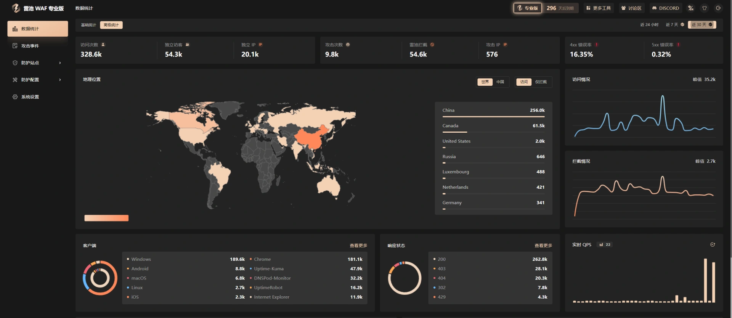This screenshot has height=318, width=732.
Task: Switch map to 中国
Action: click(x=500, y=82)
